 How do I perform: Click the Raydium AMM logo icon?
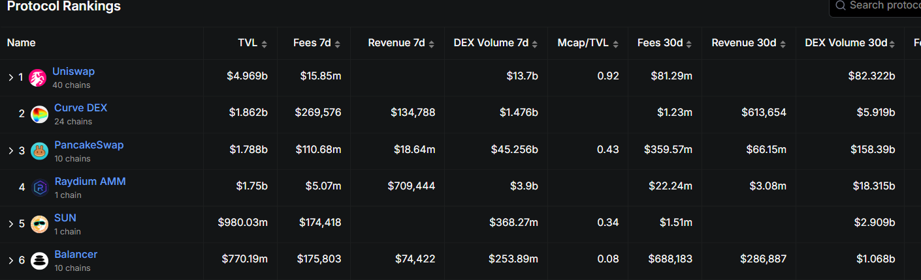pyautogui.click(x=40, y=188)
